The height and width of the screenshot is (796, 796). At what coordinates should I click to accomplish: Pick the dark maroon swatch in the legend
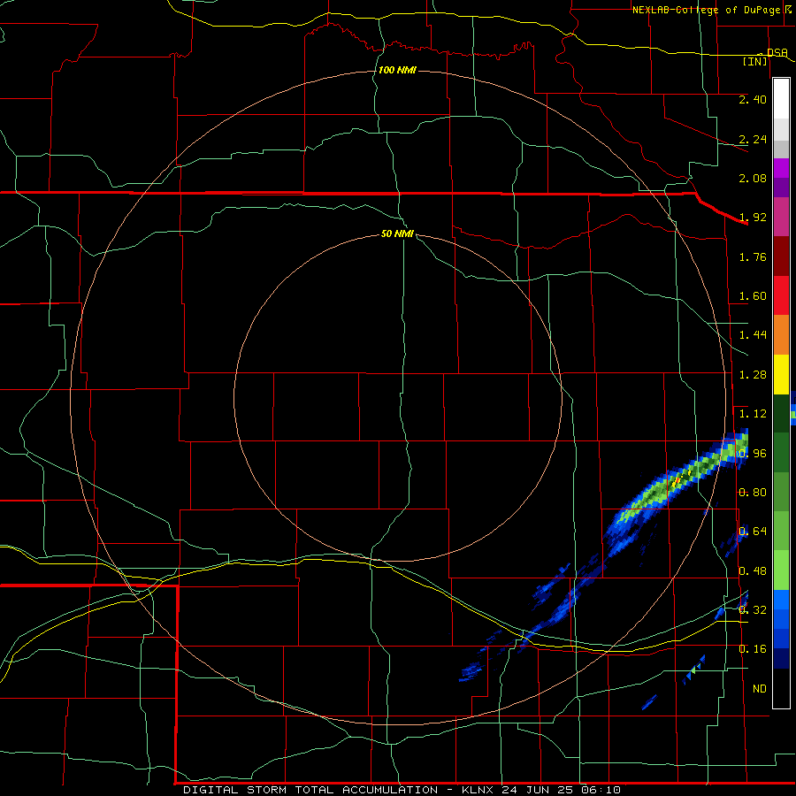(781, 256)
